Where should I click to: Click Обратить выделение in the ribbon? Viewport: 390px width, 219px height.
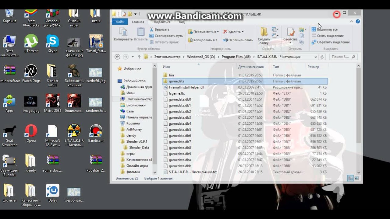331,42
